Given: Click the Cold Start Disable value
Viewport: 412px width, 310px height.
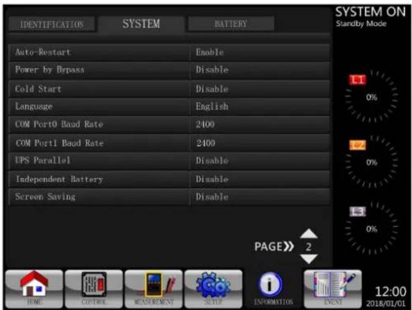Looking at the screenshot, I should 212,89.
